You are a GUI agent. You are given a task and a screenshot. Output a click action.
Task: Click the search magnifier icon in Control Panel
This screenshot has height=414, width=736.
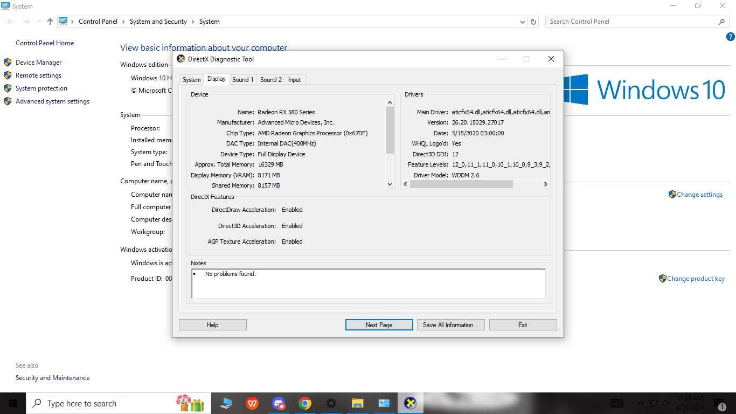pyautogui.click(x=722, y=22)
